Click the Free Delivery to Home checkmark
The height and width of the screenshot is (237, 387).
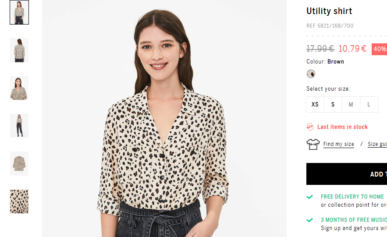(310, 197)
